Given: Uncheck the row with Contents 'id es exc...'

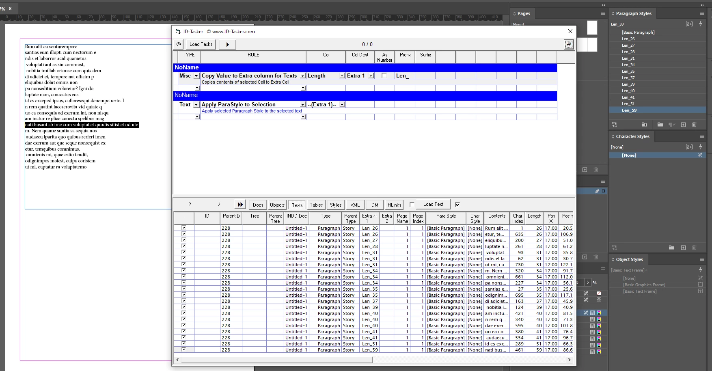Looking at the screenshot, I should pyautogui.click(x=183, y=343).
